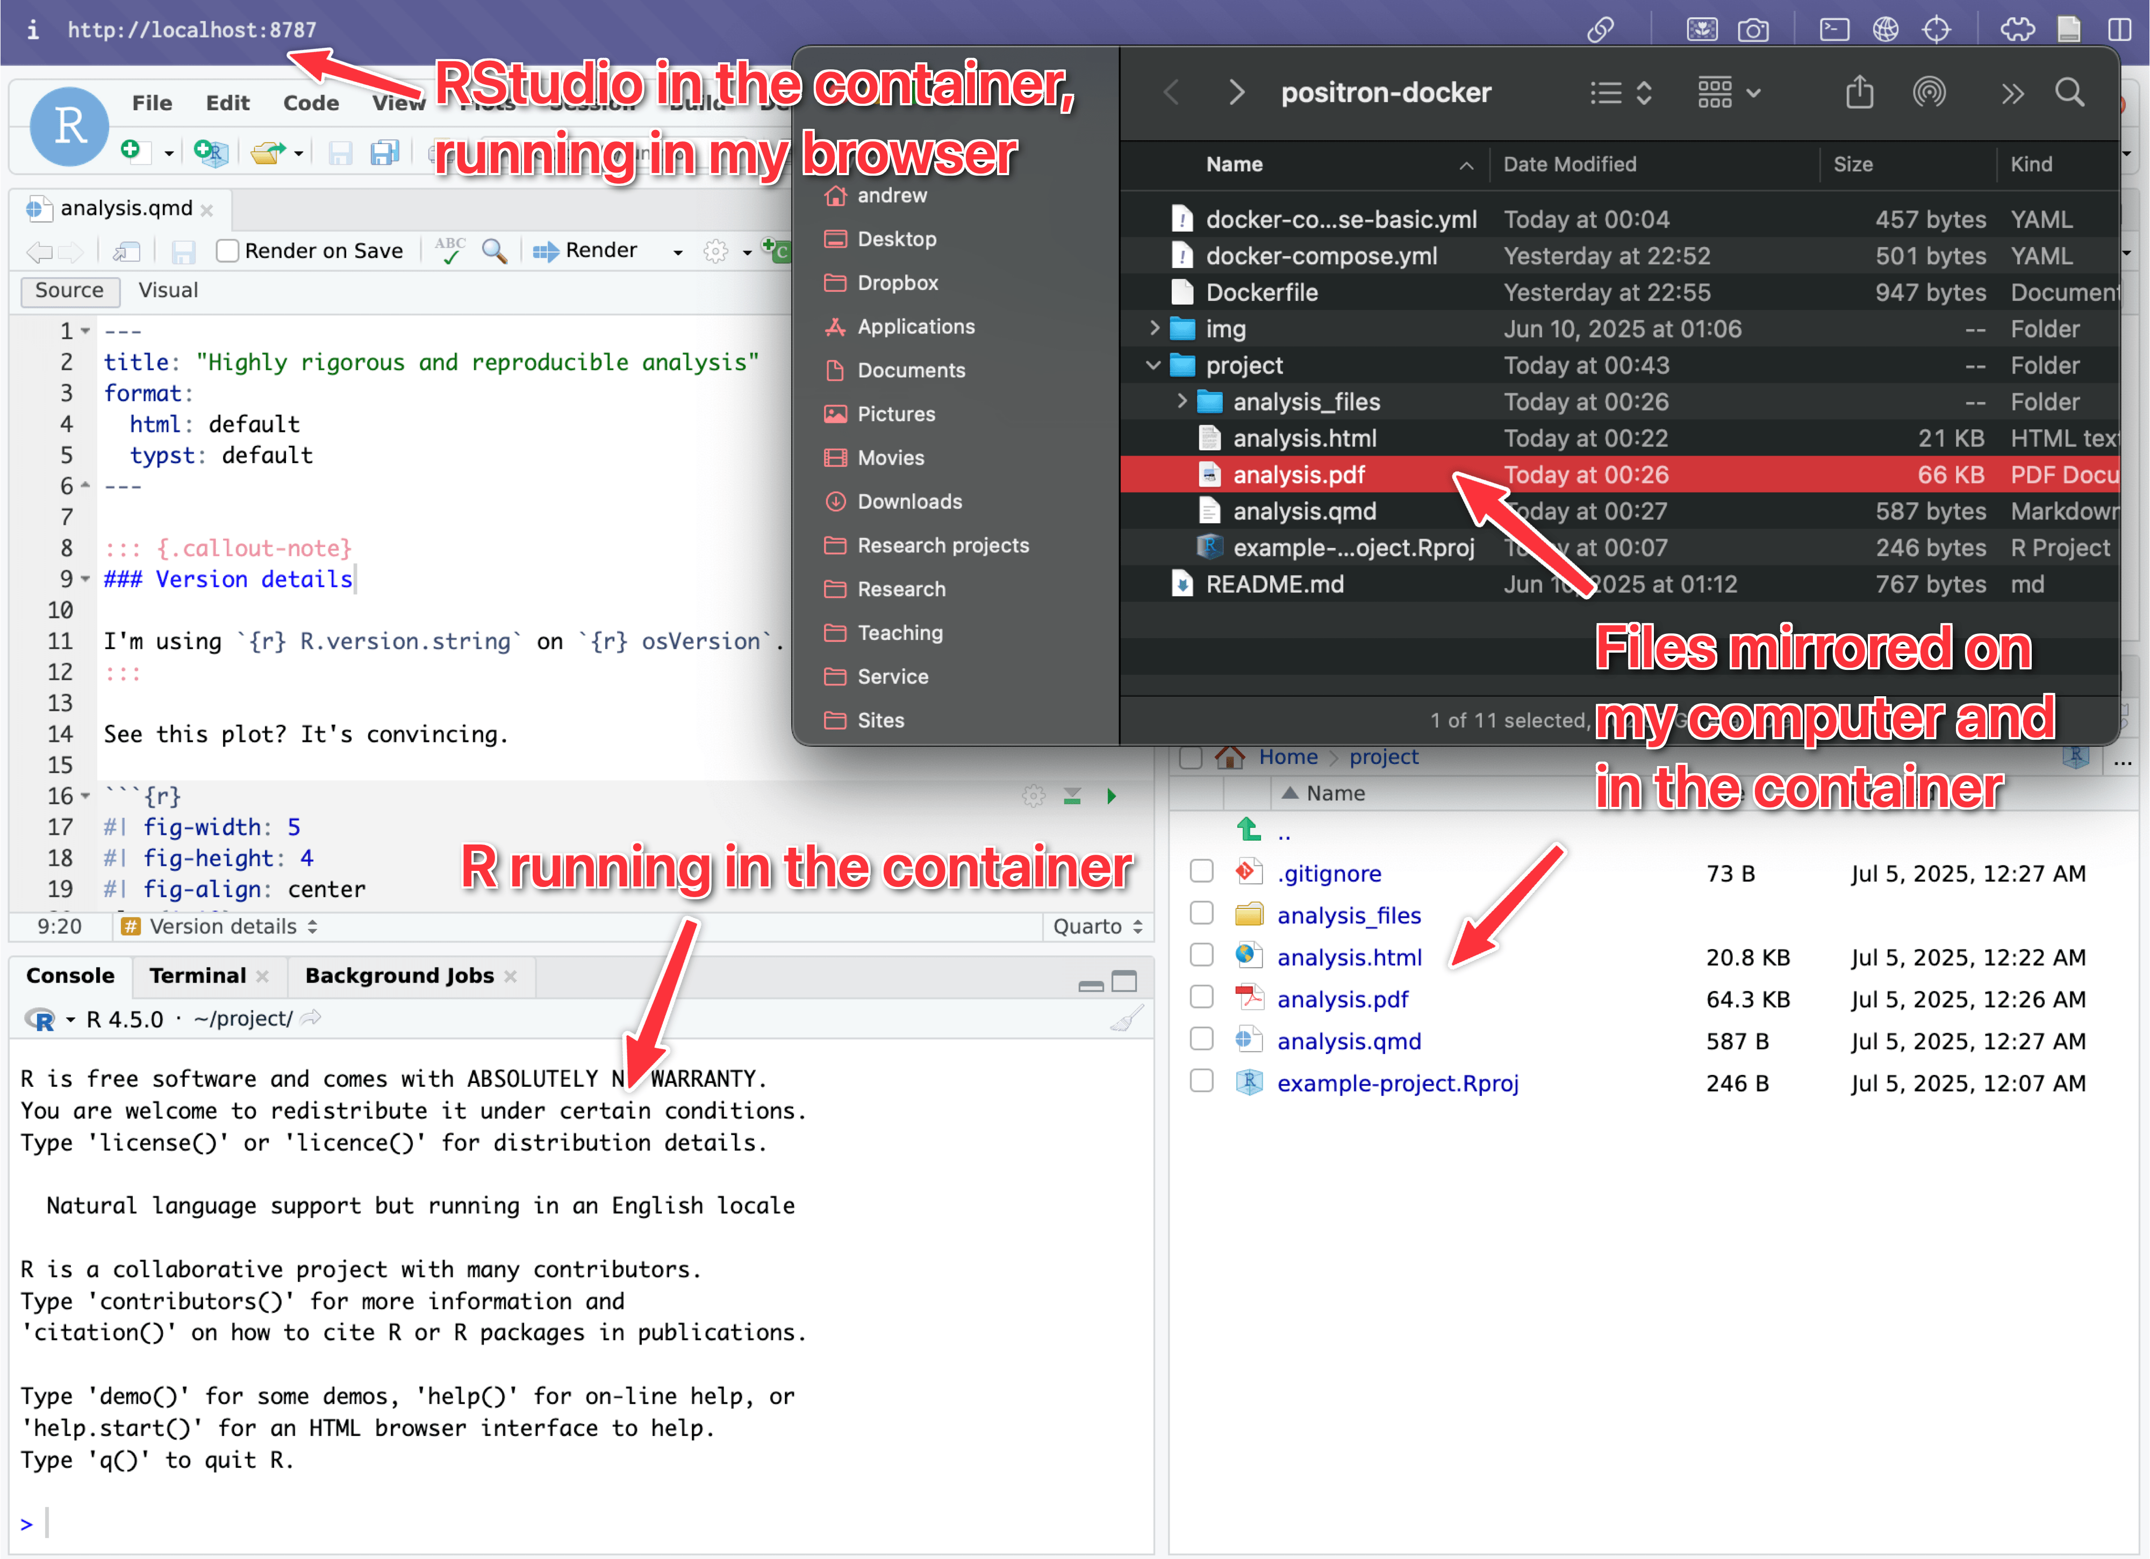Toggle select-all checkbox in Files pane
The height and width of the screenshot is (1559, 2150).
point(1191,756)
